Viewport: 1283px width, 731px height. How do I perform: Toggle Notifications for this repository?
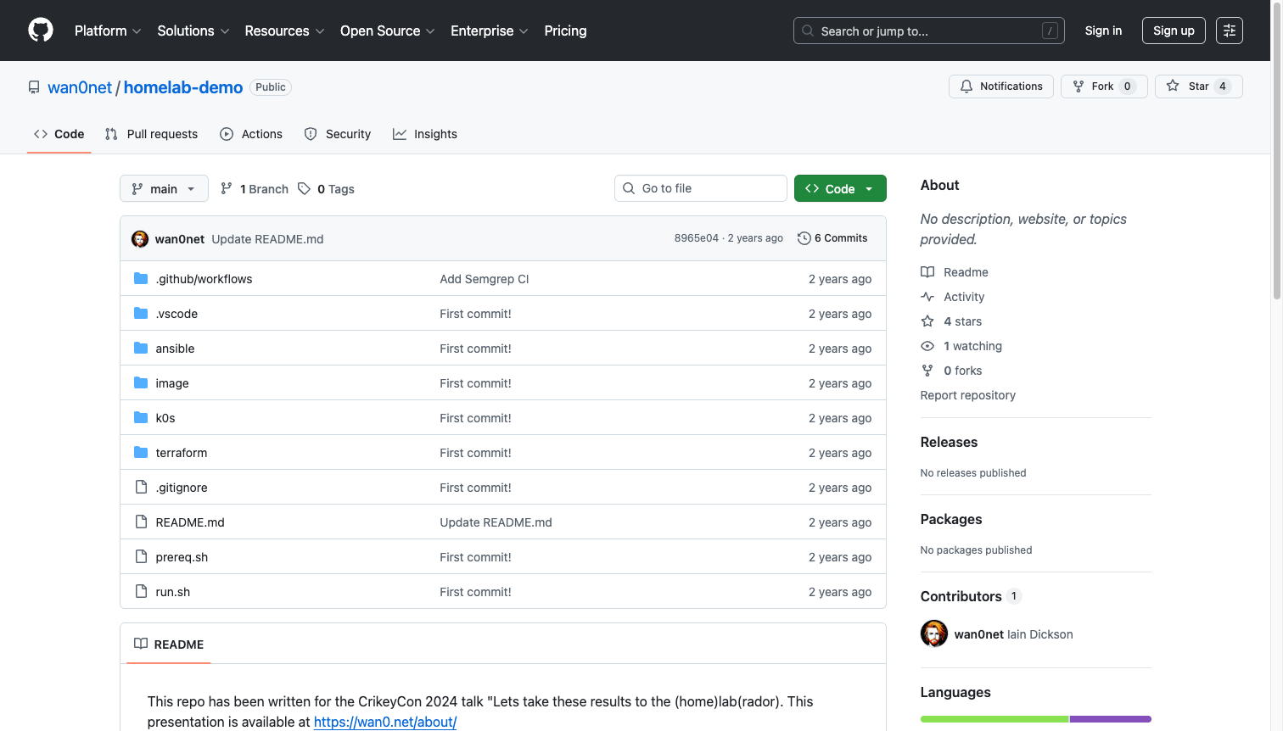tap(1001, 86)
